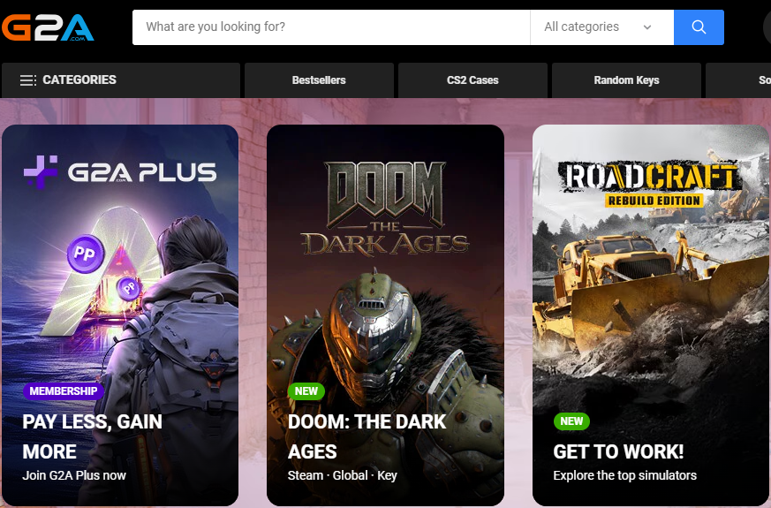The width and height of the screenshot is (771, 508).
Task: Focus the What are you looking for field
Action: (x=331, y=27)
